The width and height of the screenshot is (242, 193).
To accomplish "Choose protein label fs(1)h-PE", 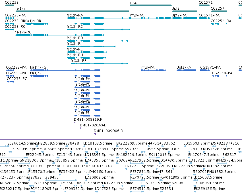I will 82,101.
